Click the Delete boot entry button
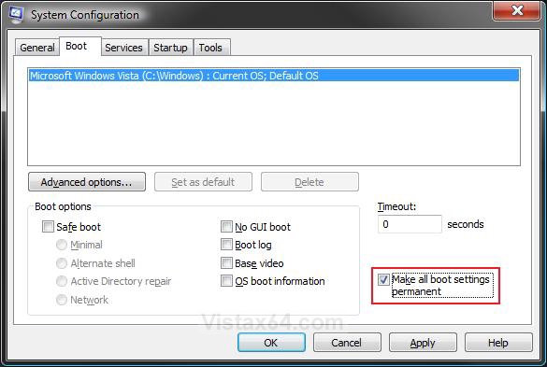This screenshot has width=547, height=367. [309, 182]
